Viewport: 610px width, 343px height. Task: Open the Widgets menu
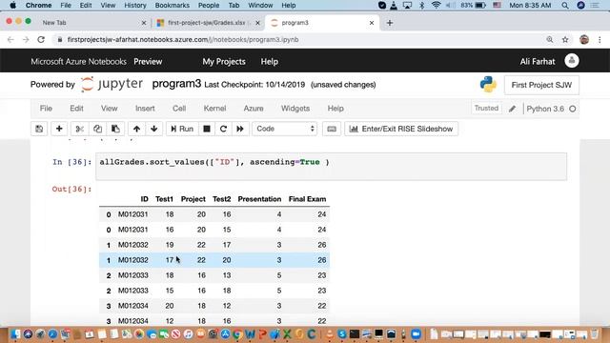tap(295, 109)
